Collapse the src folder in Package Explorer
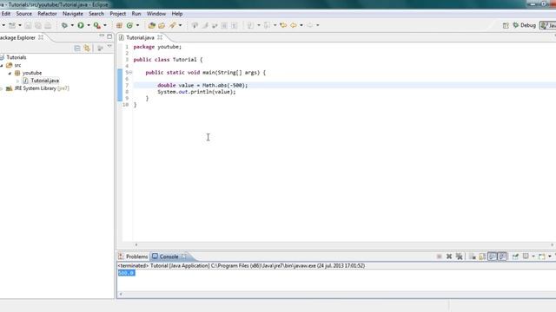 tap(2, 66)
